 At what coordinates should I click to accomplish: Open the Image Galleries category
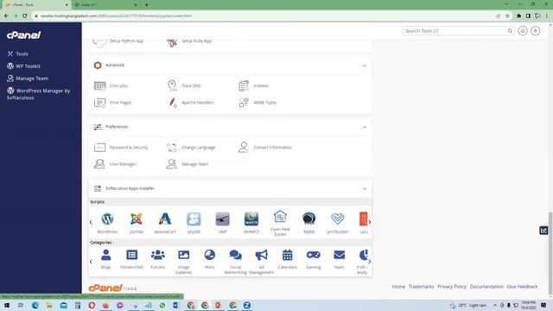183,262
